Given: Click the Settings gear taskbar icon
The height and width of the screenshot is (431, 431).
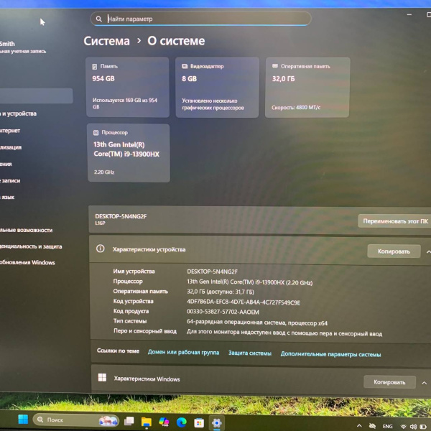Looking at the screenshot, I should (217, 423).
